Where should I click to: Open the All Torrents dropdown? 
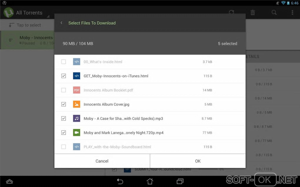(29, 13)
